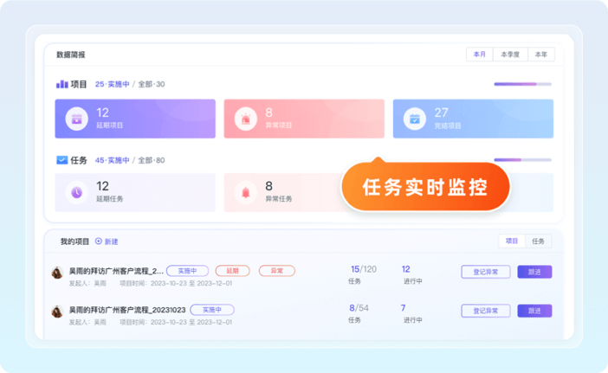Click the envelope icon beside 任务 heading
The image size is (608, 373).
point(61,160)
